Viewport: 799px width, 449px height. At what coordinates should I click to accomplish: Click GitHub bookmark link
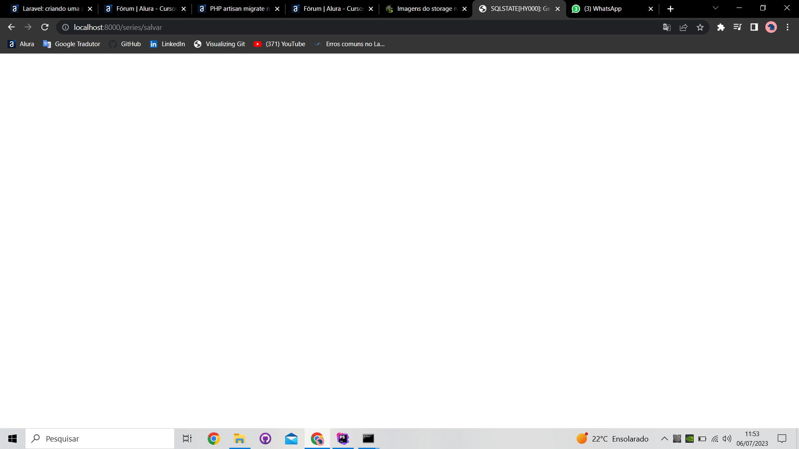[131, 44]
